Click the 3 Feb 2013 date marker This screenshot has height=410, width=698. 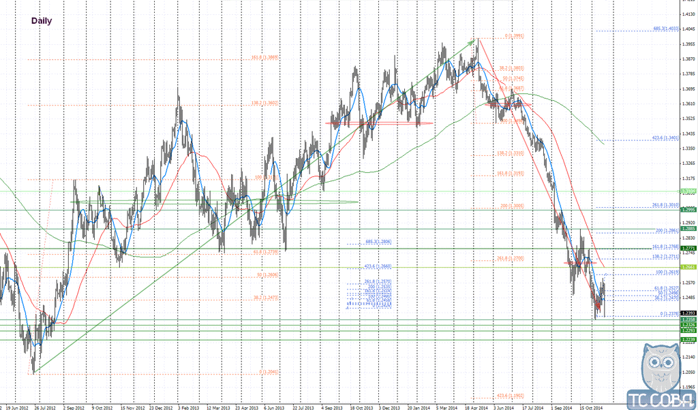click(x=187, y=407)
